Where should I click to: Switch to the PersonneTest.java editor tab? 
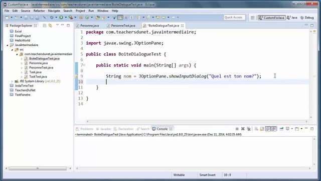(121, 26)
